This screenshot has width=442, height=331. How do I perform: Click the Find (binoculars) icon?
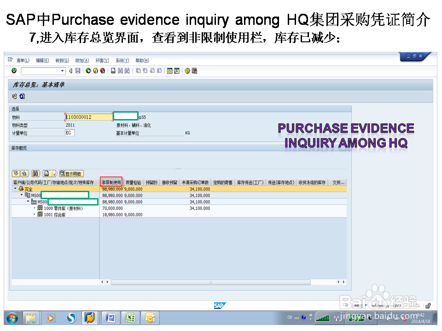pos(121,71)
